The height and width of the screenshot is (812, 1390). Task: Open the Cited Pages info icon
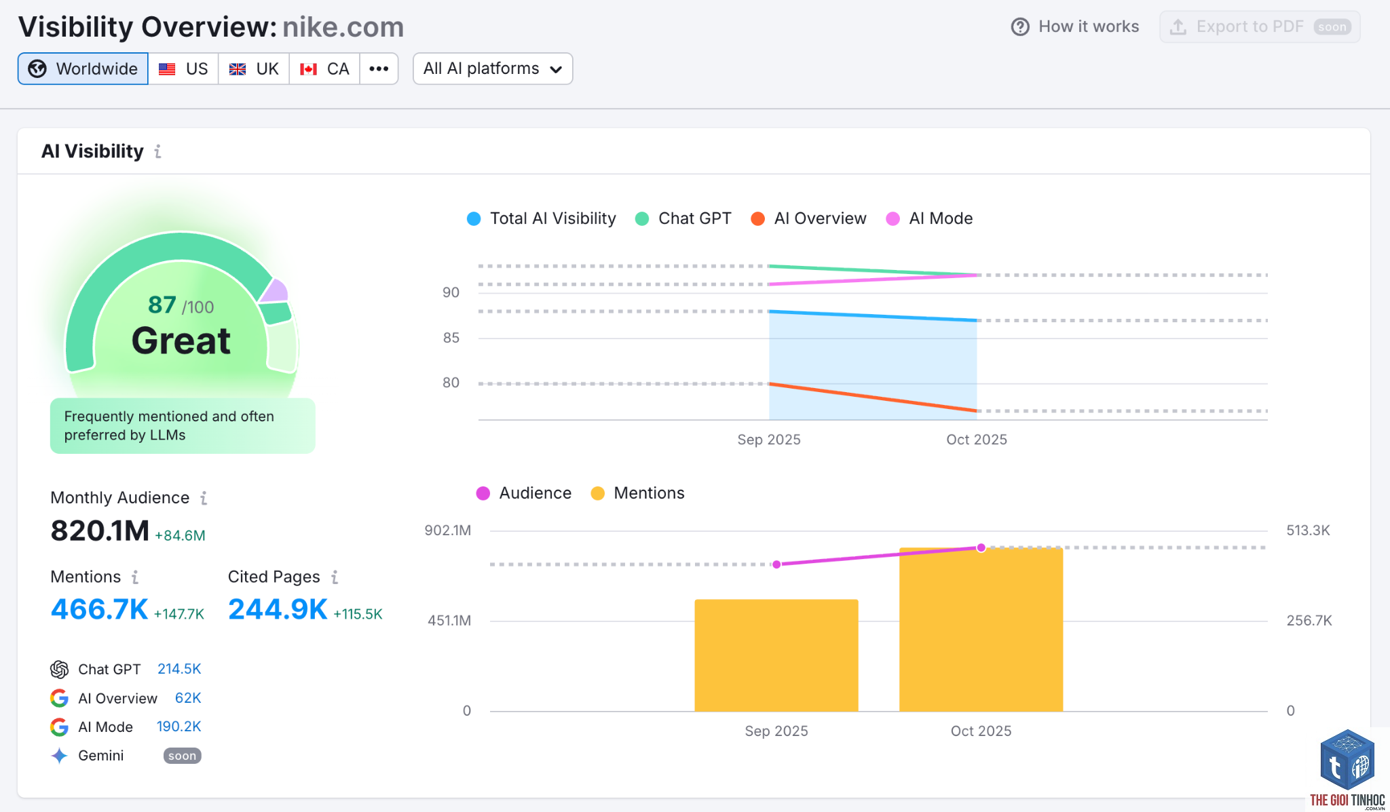[x=335, y=577]
